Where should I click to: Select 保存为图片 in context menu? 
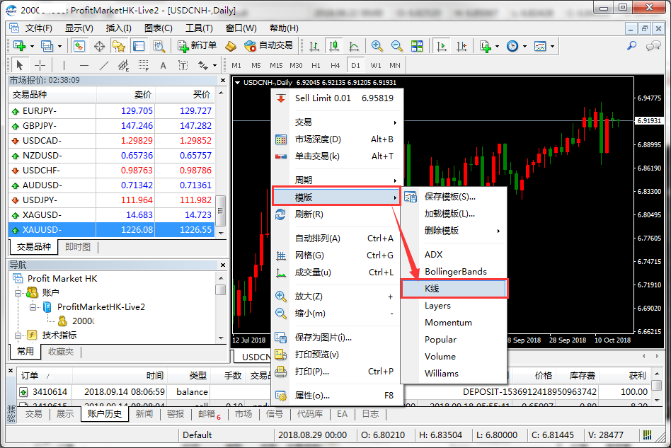[323, 338]
